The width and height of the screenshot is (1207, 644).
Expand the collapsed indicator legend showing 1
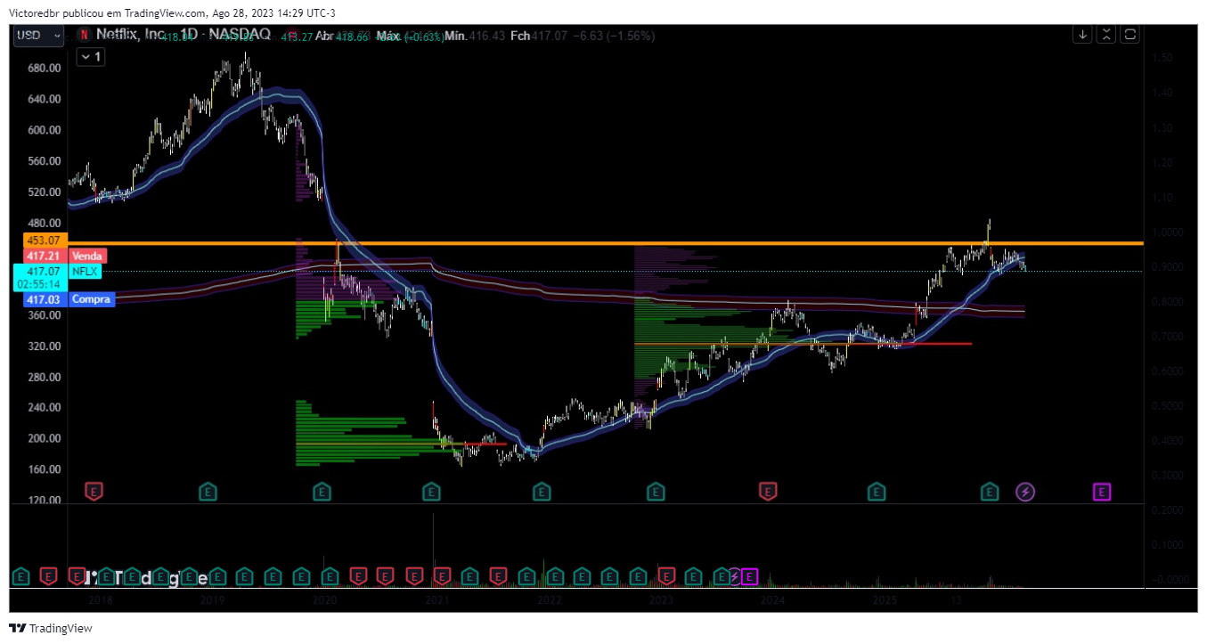[x=91, y=57]
